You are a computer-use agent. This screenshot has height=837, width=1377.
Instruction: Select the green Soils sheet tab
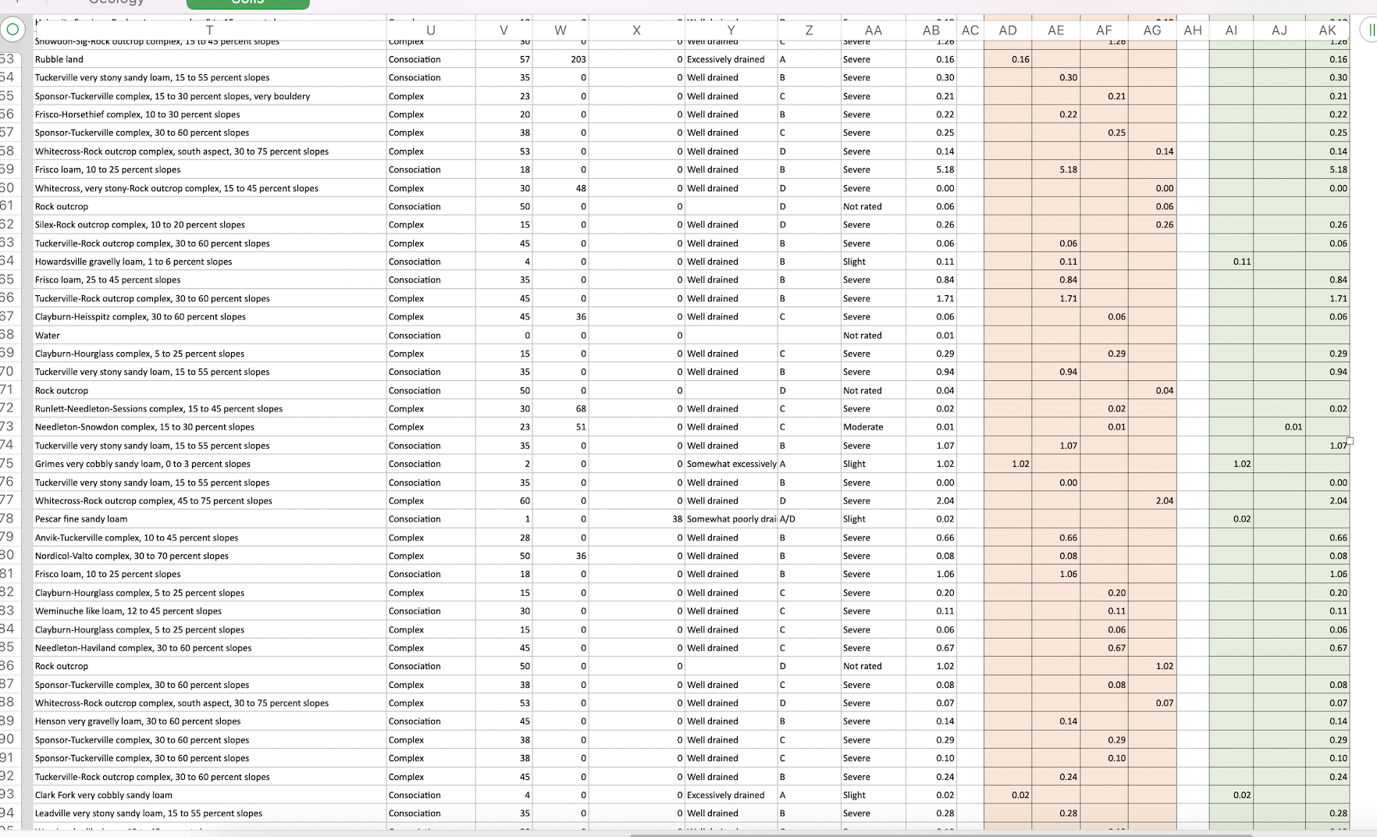click(x=247, y=4)
